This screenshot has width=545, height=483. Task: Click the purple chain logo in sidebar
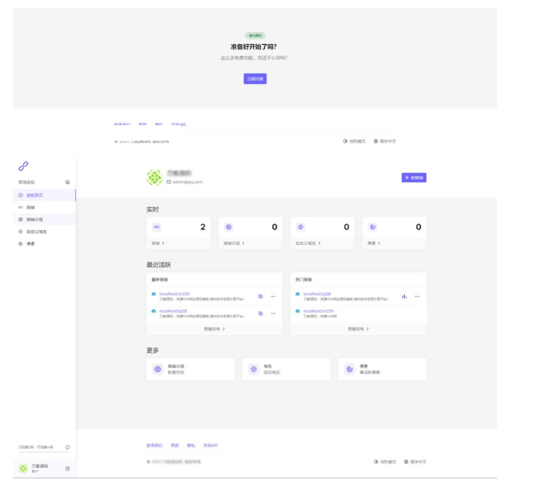coord(23,165)
